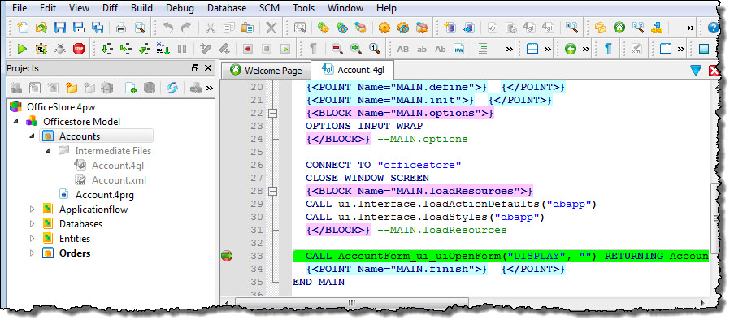Image resolution: width=734 pixels, height=324 pixels.
Task: Expand the Applicationflow tree node
Action: coord(33,210)
